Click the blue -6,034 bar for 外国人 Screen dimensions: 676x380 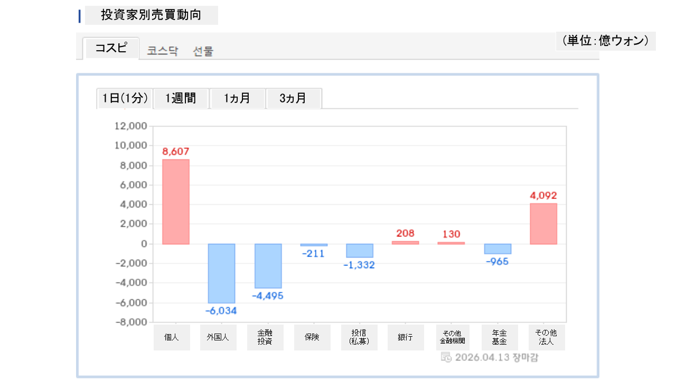tap(221, 273)
